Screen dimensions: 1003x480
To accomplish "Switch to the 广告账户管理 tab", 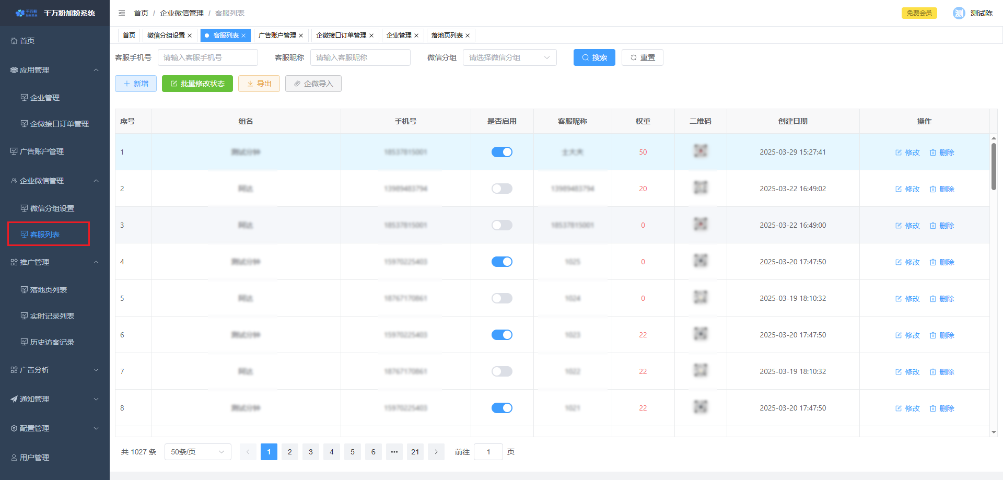I will pyautogui.click(x=277, y=36).
